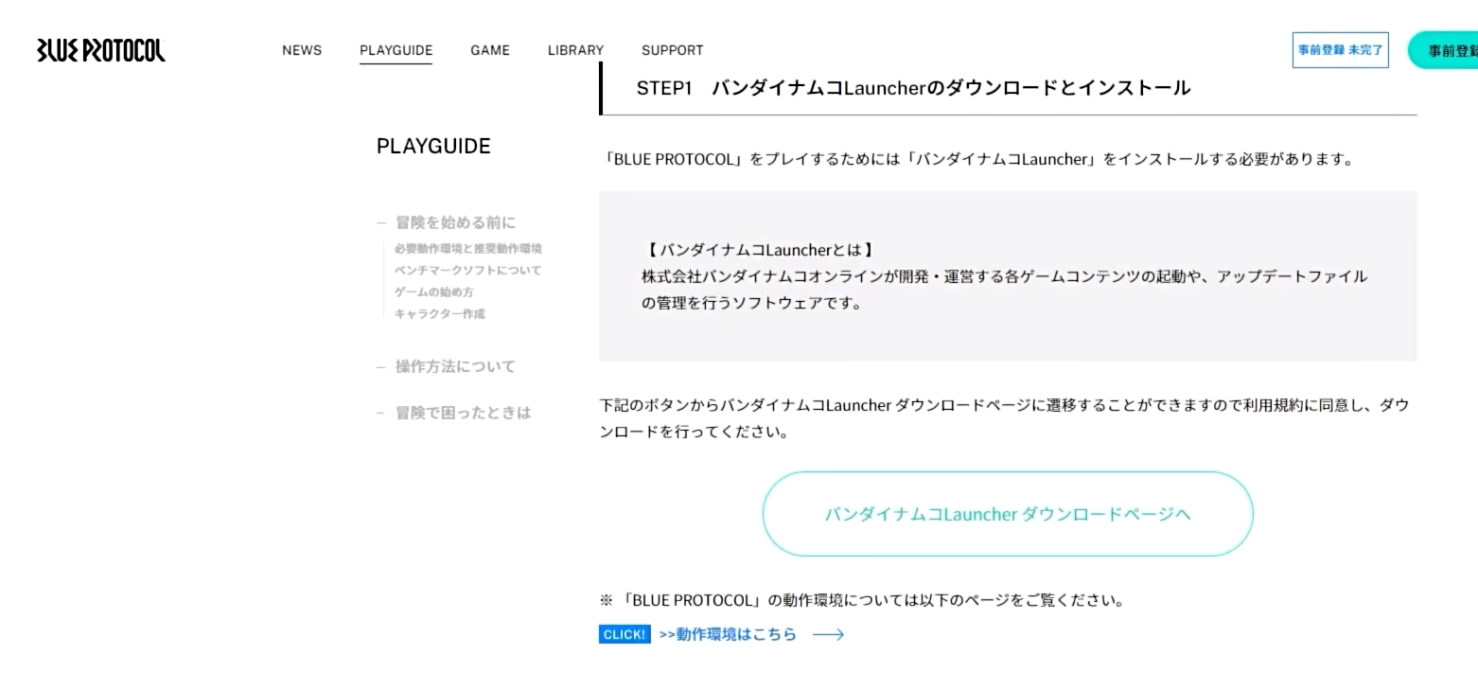Click the BLUE PROTOCOL logo
Viewport: 1478px width, 690px height.
coord(100,50)
